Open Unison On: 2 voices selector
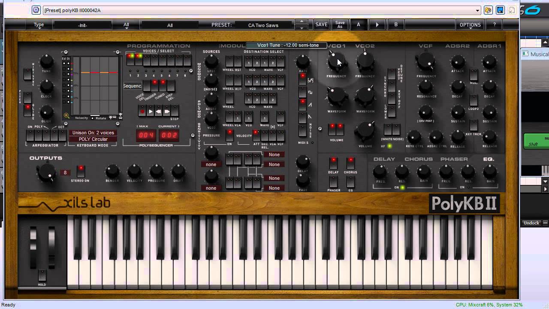 click(93, 133)
